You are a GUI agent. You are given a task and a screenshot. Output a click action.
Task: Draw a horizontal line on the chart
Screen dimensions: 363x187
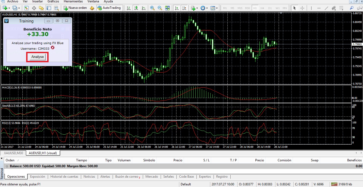pos(319,8)
